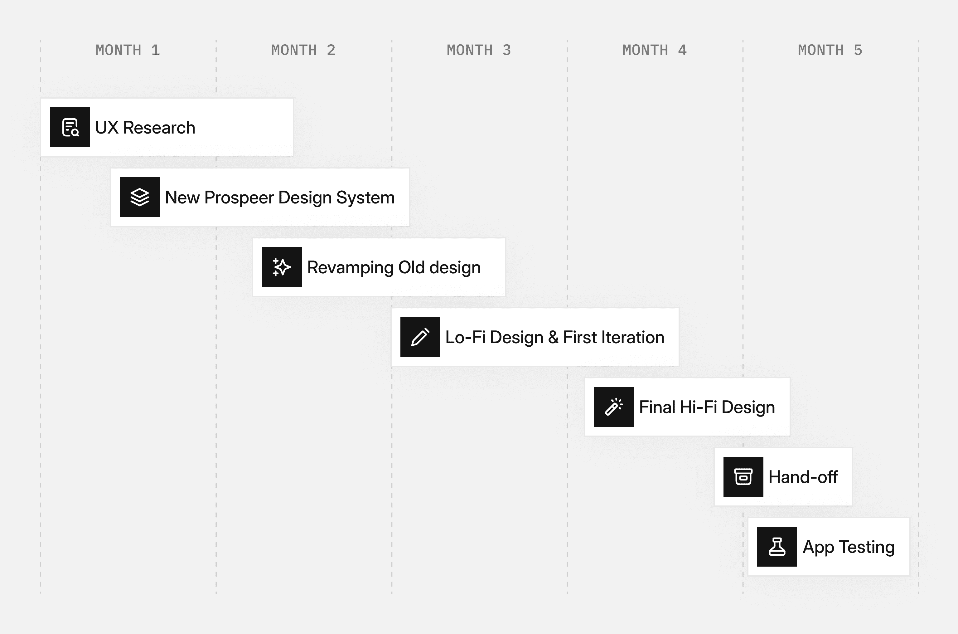Click the MONTH 1 column header
The width and height of the screenshot is (958, 634).
[128, 50]
